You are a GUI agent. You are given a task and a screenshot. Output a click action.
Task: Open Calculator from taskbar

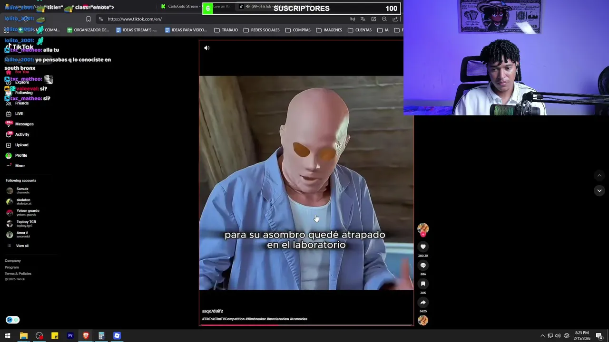pyautogui.click(x=101, y=336)
